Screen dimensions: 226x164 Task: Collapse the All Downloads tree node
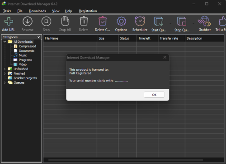point(5,41)
